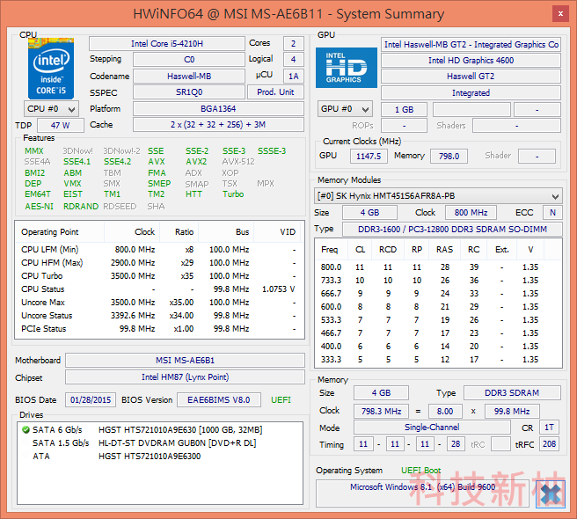This screenshot has height=519, width=577.
Task: Click the Prod. Unit field
Action: 275,92
